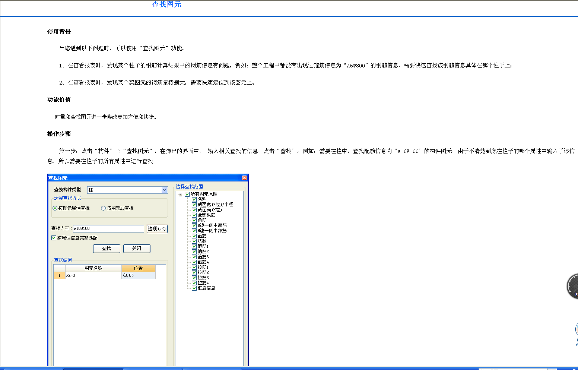
Task: Click the 选项(<<) button
Action: tap(157, 229)
